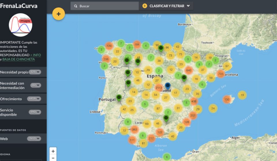
Task: Open the 96 yellow cluster
Action: coord(167,47)
